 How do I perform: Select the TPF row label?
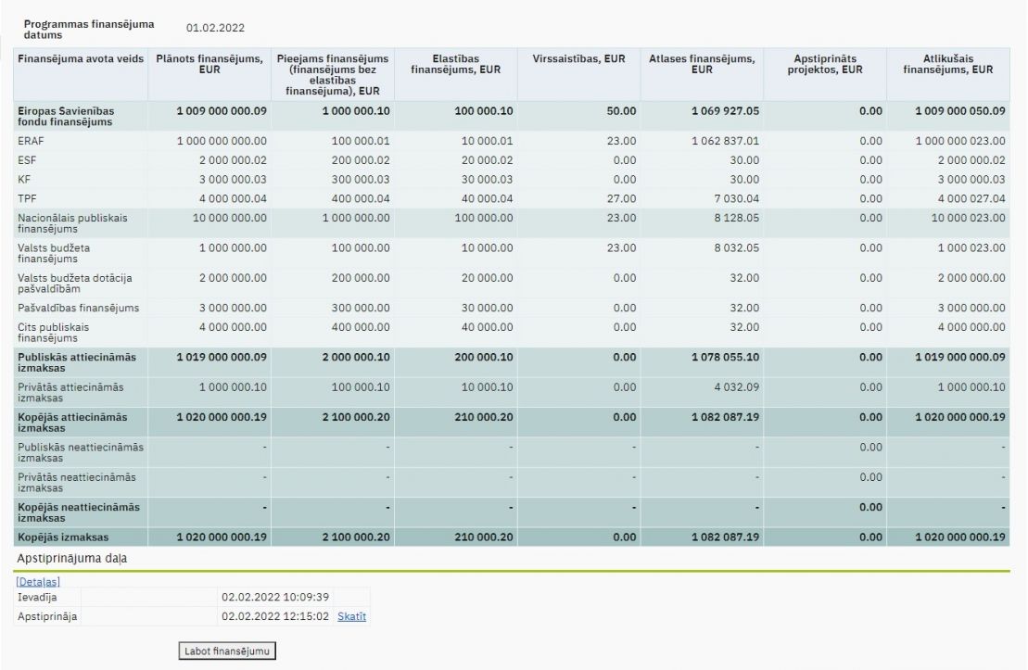(27, 198)
